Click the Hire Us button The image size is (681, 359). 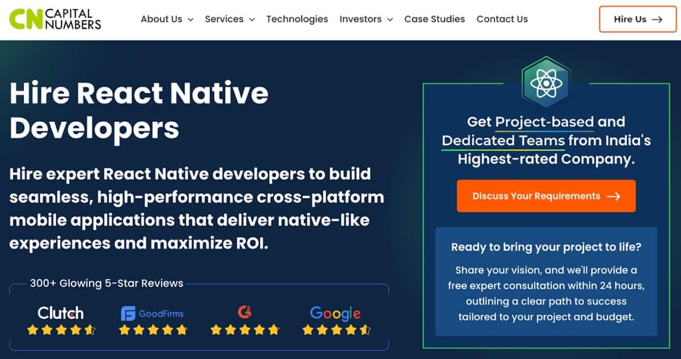click(637, 19)
